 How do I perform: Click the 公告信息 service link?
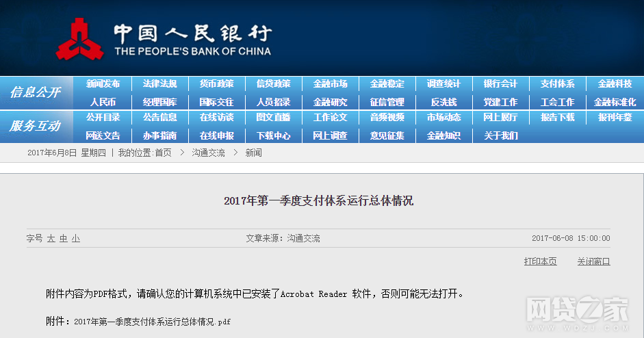click(159, 118)
